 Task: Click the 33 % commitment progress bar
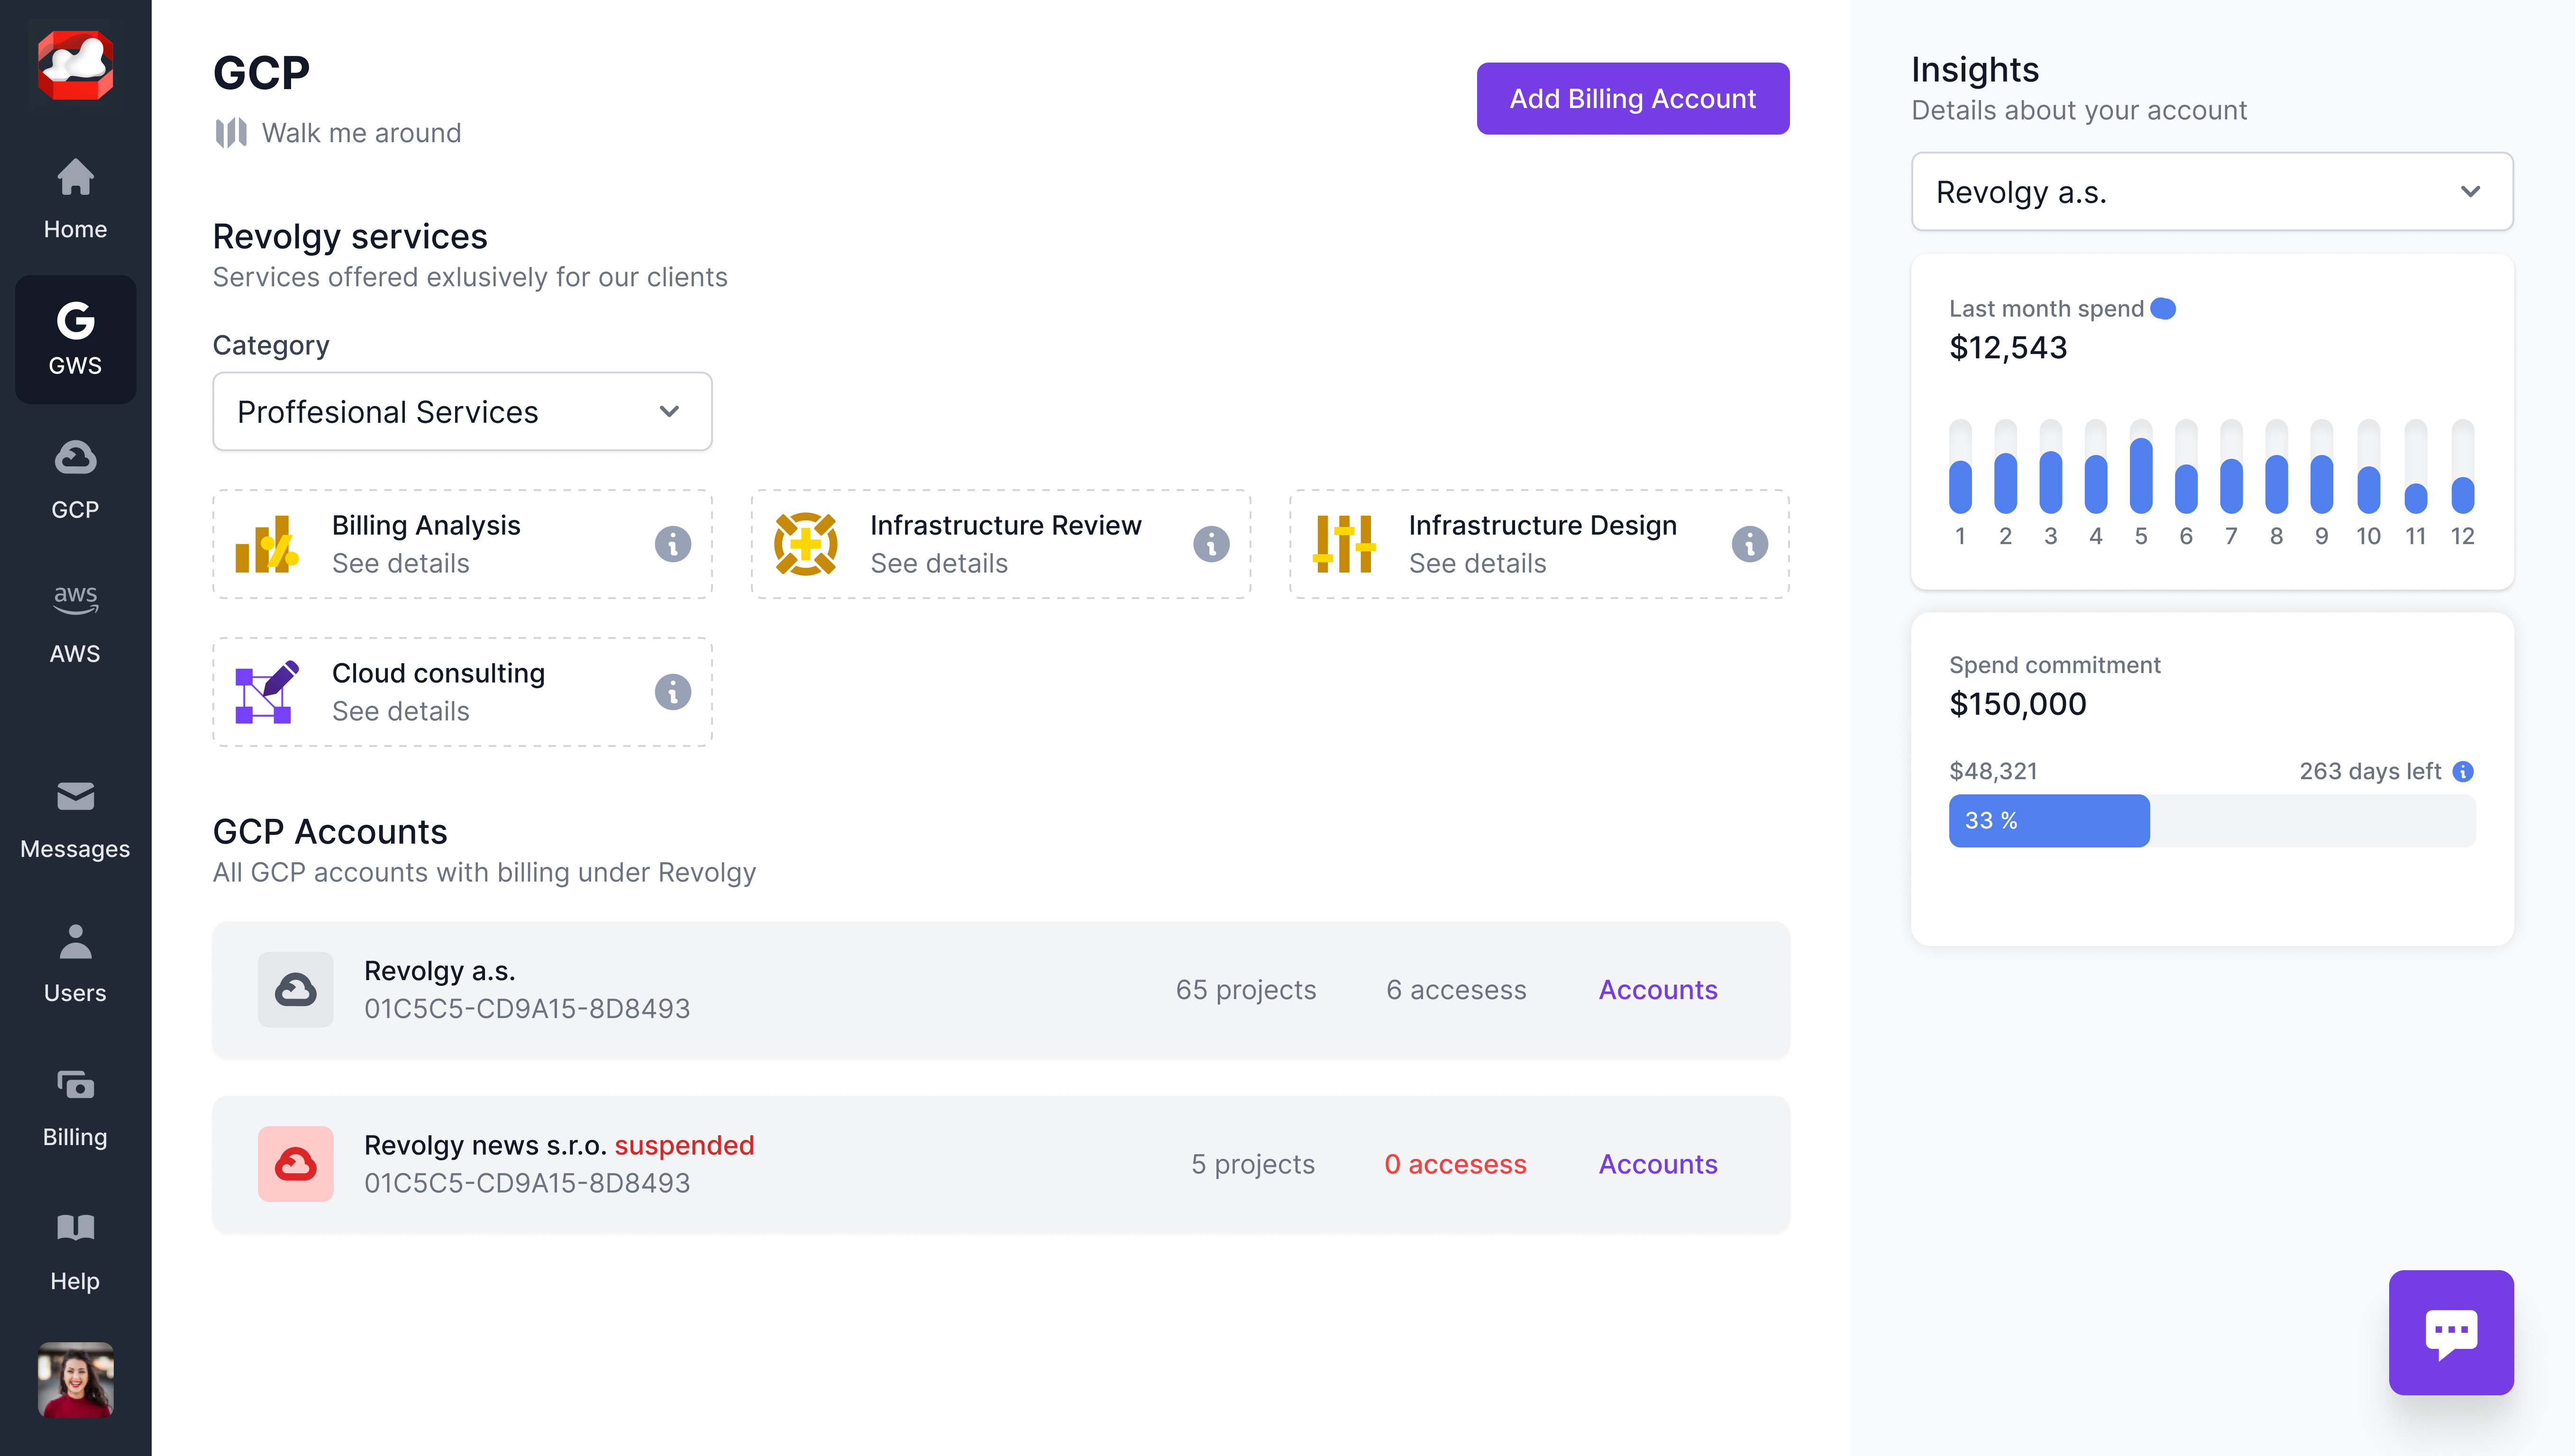[x=2212, y=821]
